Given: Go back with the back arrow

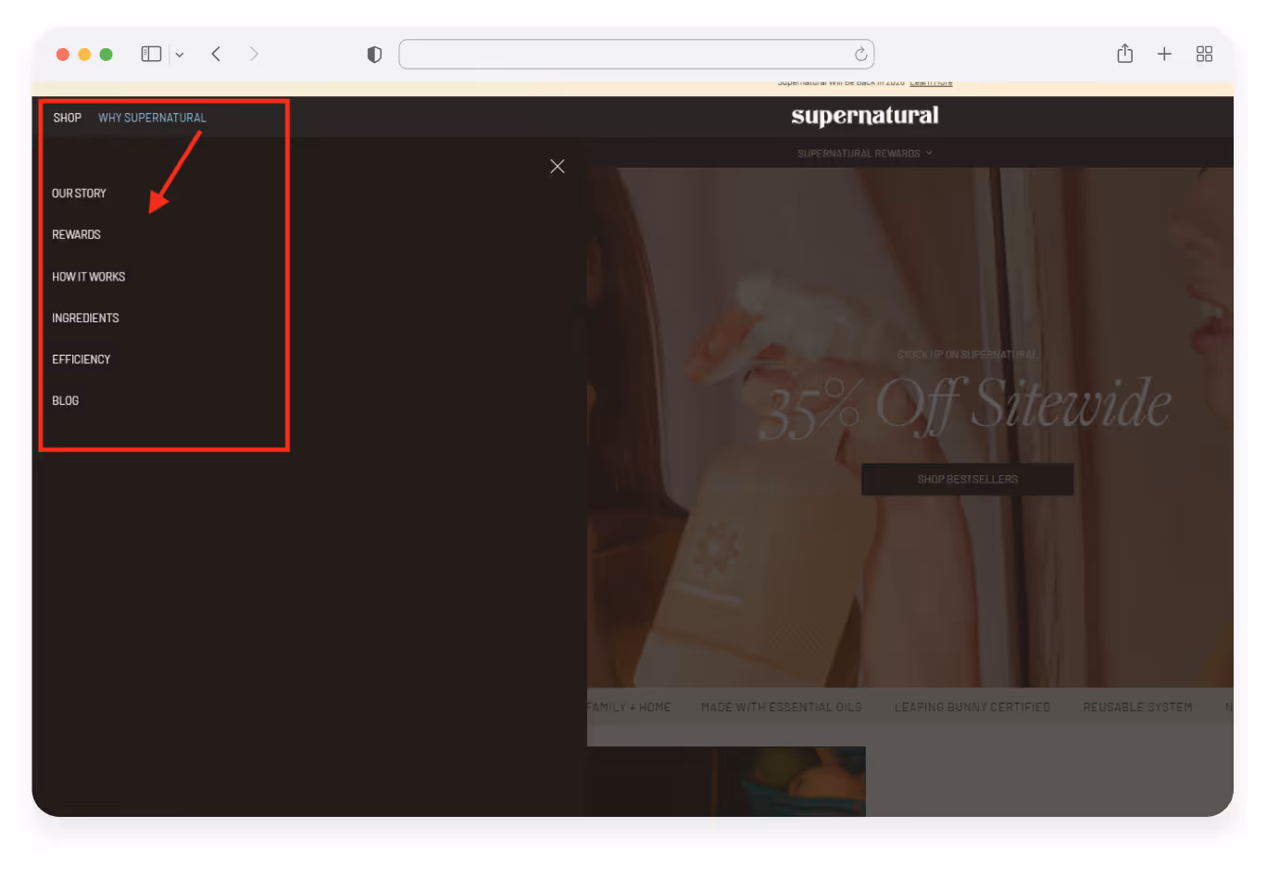Looking at the screenshot, I should point(216,54).
